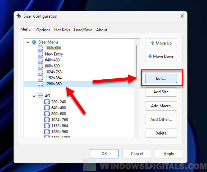Select '640×480' text under 4:3

pos(59,108)
